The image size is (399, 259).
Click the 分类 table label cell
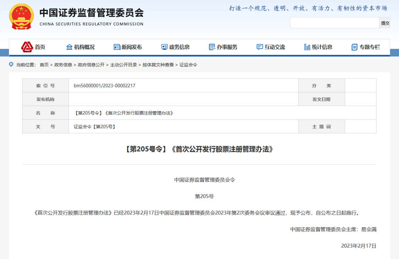coord(322,86)
